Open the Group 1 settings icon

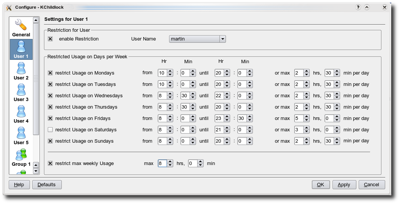click(x=21, y=155)
